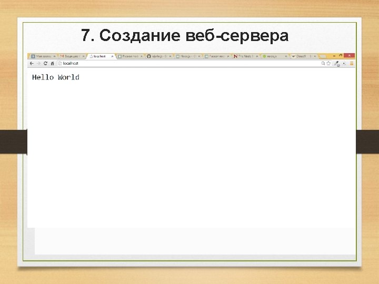Minimize the browser window
The width and height of the screenshot is (379, 284).
[334, 56]
